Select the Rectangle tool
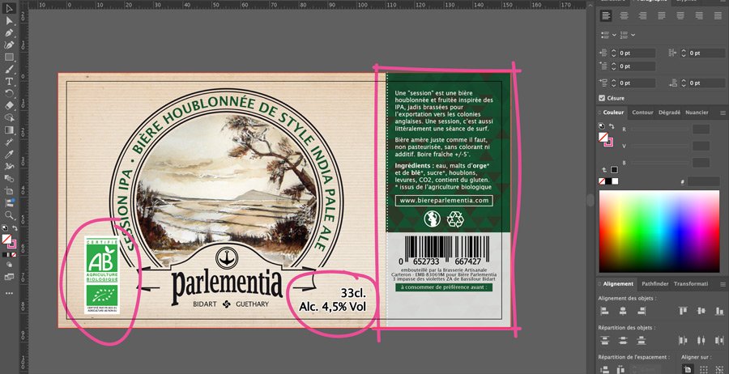The image size is (729, 374). (9, 57)
